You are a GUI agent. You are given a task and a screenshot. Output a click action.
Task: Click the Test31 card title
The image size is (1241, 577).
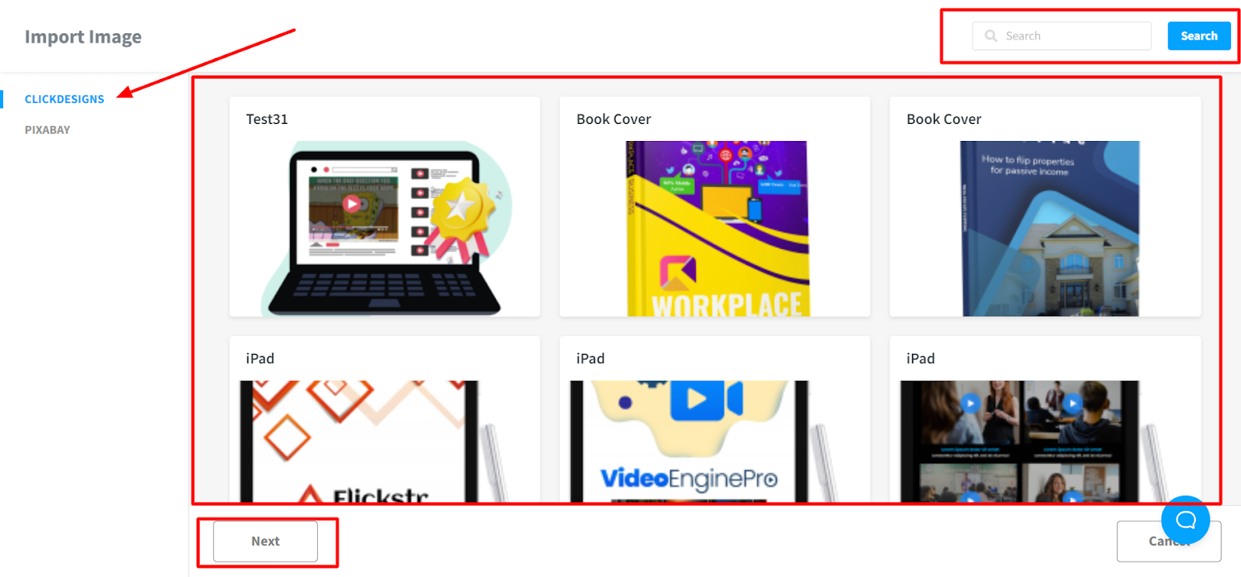click(x=267, y=119)
